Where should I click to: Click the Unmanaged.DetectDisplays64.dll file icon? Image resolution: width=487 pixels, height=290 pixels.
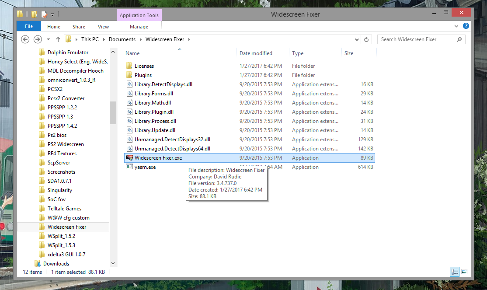coord(129,149)
